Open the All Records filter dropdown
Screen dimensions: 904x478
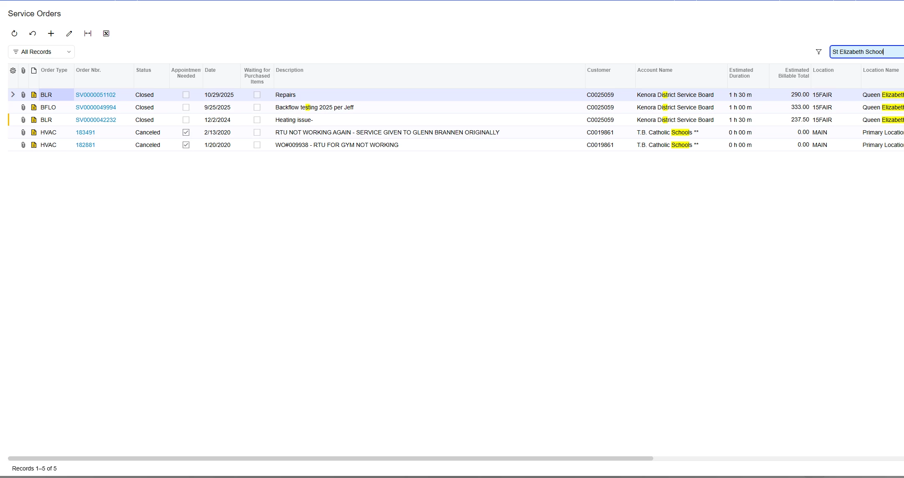point(41,52)
